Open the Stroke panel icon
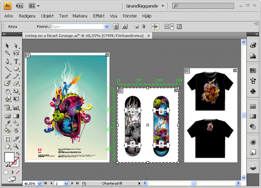 pos(253,106)
